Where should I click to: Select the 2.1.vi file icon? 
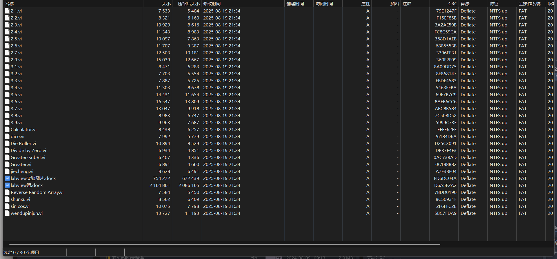pyautogui.click(x=7, y=11)
